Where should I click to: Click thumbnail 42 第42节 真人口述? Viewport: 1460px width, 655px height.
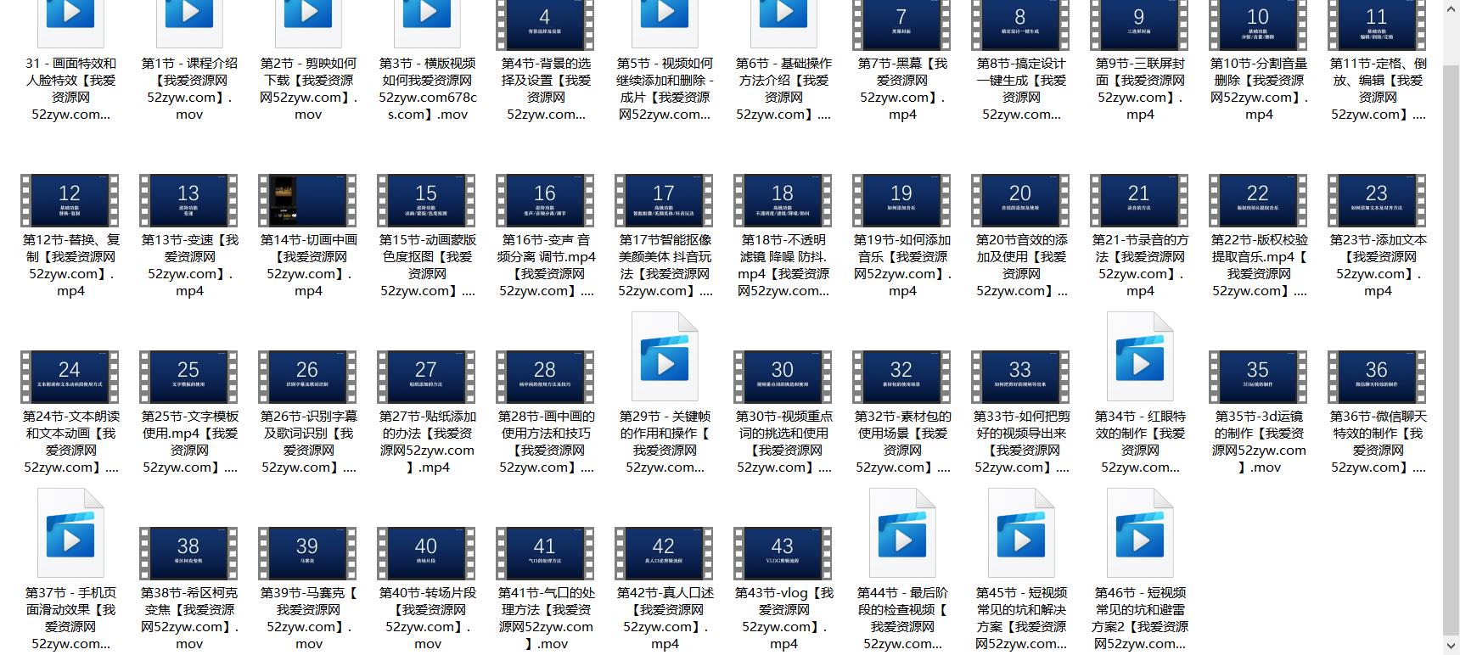pyautogui.click(x=664, y=554)
